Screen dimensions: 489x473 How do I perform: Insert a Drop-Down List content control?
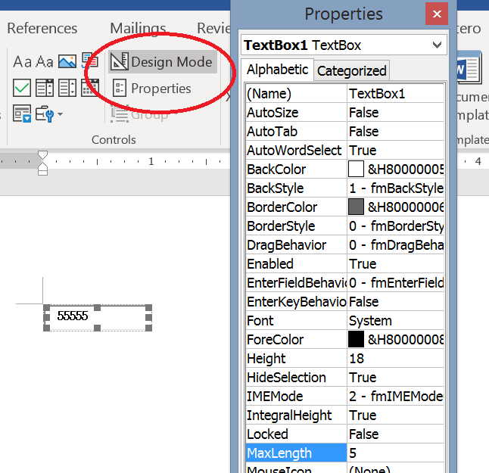pyautogui.click(x=67, y=88)
